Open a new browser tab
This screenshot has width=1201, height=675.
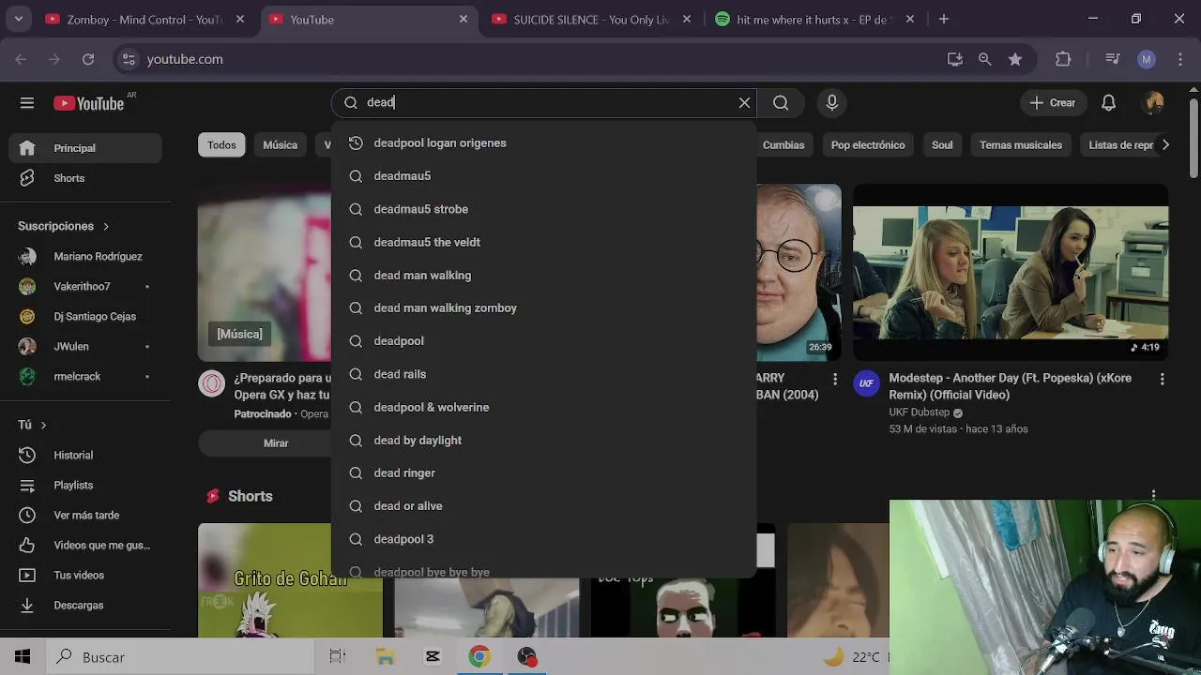(x=943, y=19)
